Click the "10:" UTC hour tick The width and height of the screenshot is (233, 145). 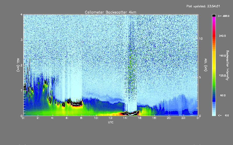tap(96, 118)
